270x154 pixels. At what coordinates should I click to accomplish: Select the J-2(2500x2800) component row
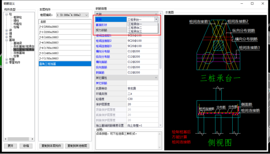pos(65,27)
